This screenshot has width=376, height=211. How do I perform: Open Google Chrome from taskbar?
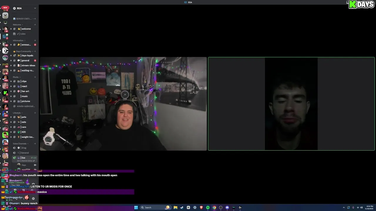(x=214, y=207)
